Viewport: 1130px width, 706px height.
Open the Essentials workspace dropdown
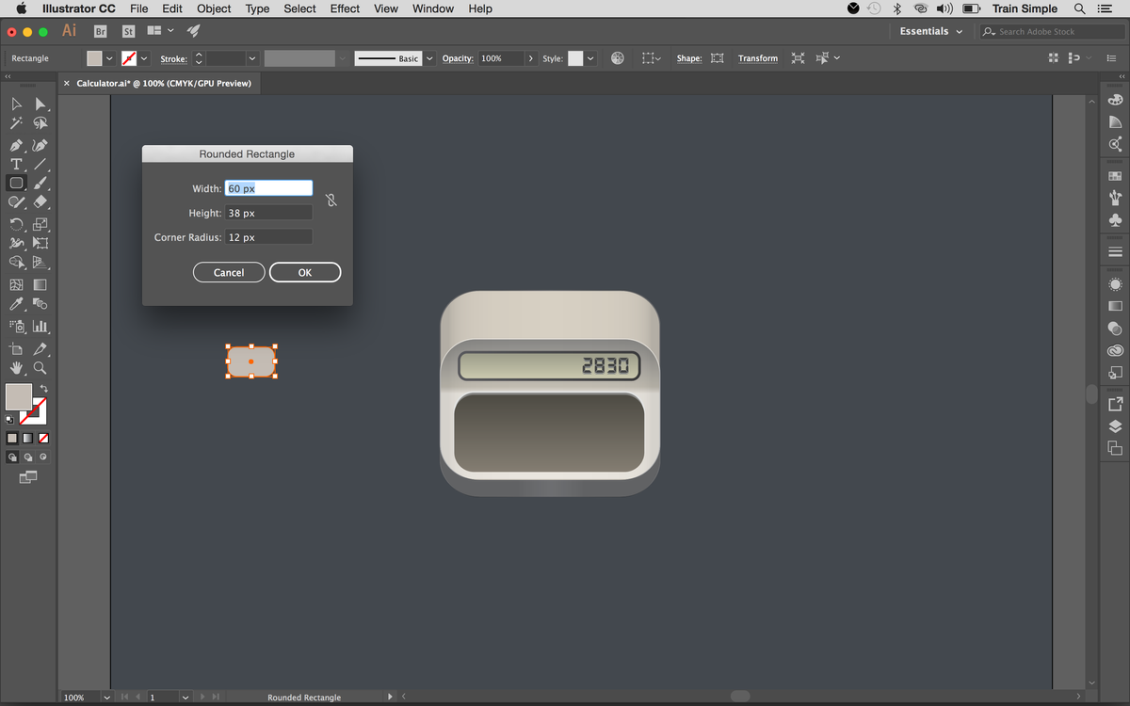[x=928, y=30]
